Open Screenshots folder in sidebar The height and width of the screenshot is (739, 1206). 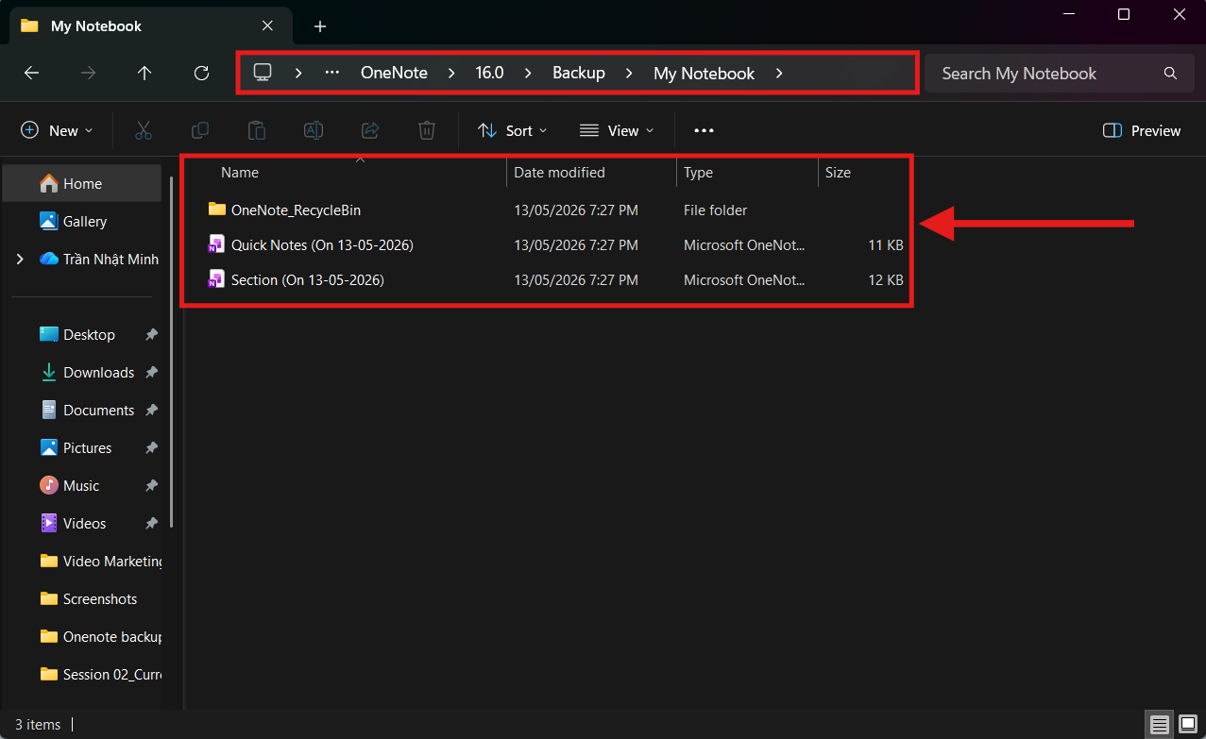(x=100, y=599)
